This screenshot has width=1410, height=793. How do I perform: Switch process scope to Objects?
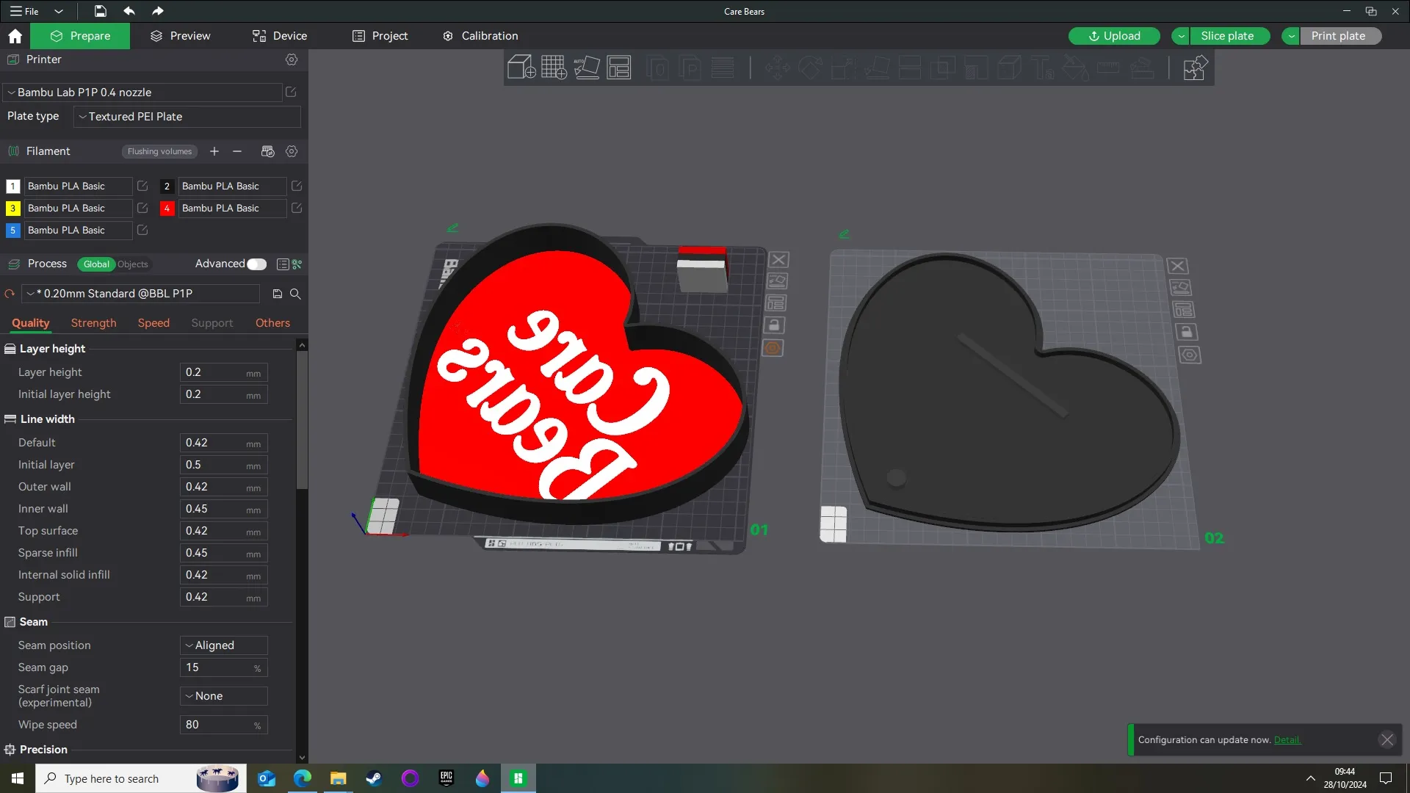pyautogui.click(x=133, y=264)
